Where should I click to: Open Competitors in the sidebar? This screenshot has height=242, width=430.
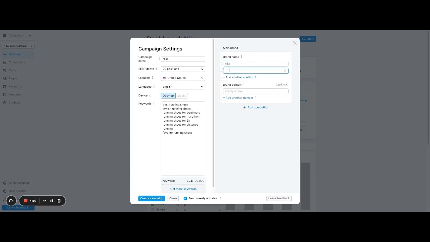pyautogui.click(x=17, y=62)
